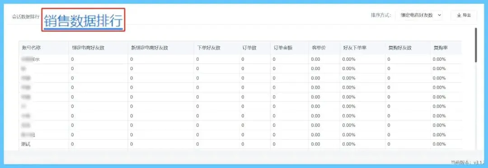Click the 导出 export button
488x168 pixels.
click(x=464, y=15)
